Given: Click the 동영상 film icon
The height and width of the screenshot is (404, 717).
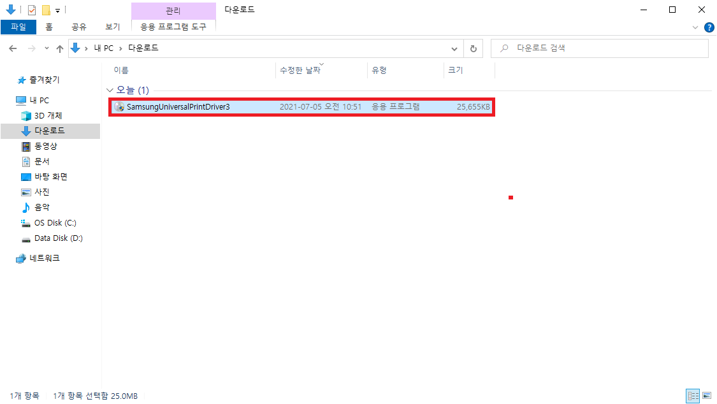Looking at the screenshot, I should (x=26, y=147).
